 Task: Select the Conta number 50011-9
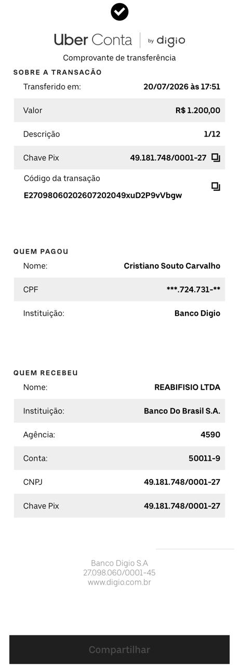point(204,459)
